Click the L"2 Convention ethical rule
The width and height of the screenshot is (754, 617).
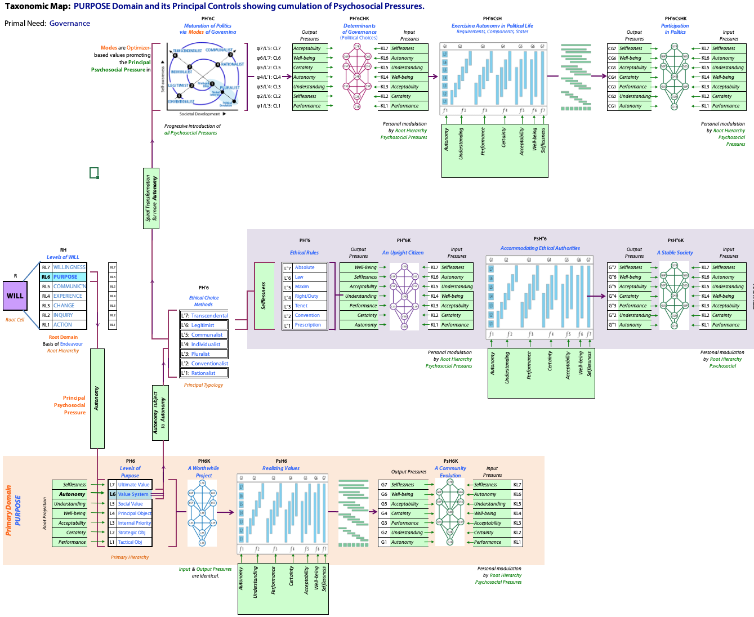pyautogui.click(x=305, y=316)
